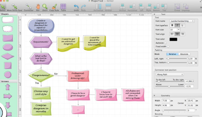
Task: Collapse the Text panel section
Action: coord(154,14)
